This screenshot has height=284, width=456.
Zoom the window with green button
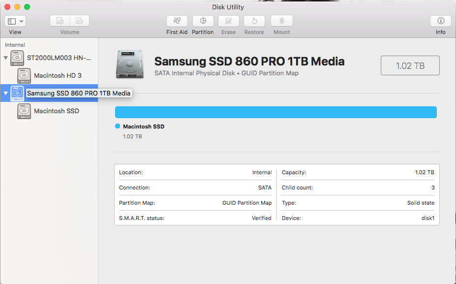pyautogui.click(x=27, y=7)
